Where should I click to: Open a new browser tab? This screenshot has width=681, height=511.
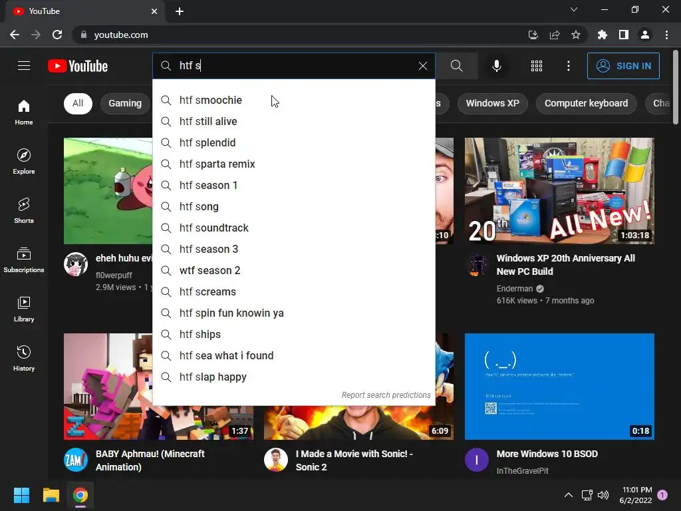(180, 11)
